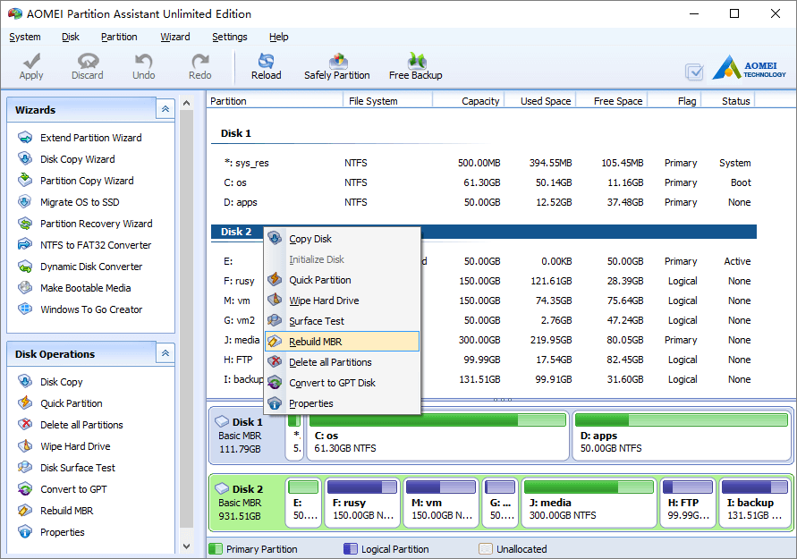Select M: vm block in Disk 2 map
This screenshot has width=797, height=559.
[441, 503]
